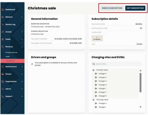Expand the Network menu chevron
148x115 pixels.
[x=22, y=17]
